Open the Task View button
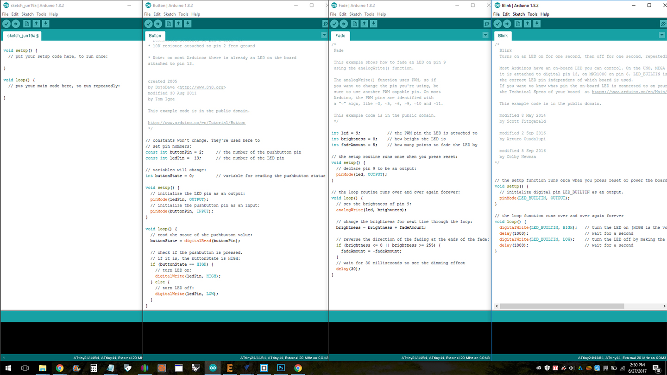The image size is (667, 375). pos(25,368)
